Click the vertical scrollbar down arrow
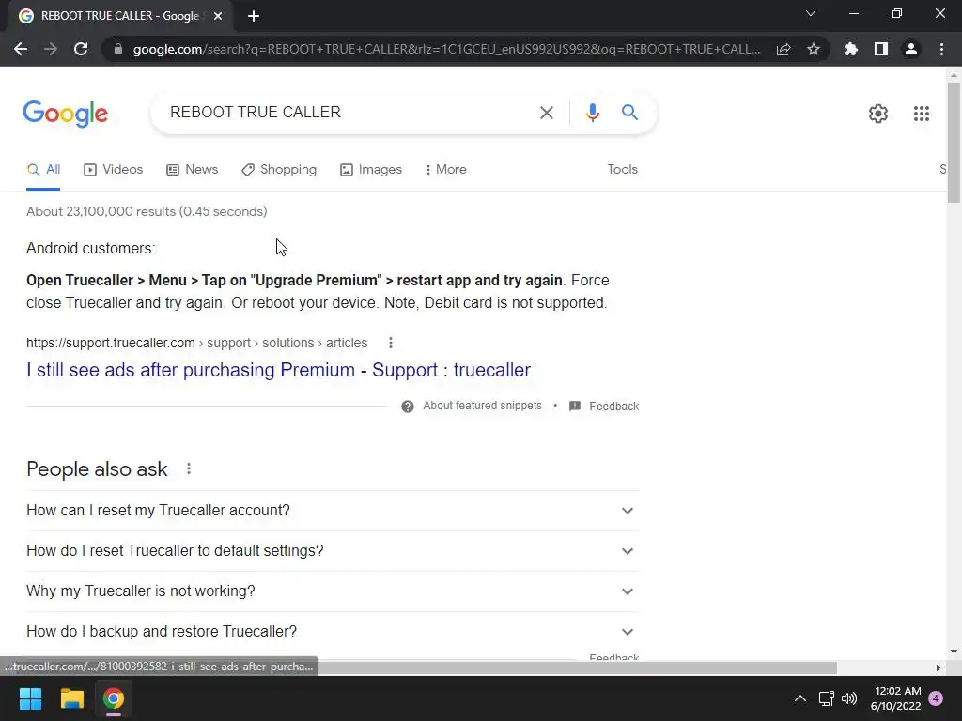 click(x=954, y=652)
